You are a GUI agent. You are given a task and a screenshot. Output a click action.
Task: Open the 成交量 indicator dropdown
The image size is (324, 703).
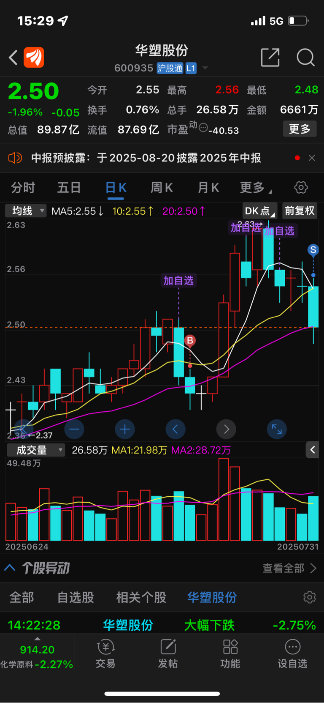coord(35,450)
